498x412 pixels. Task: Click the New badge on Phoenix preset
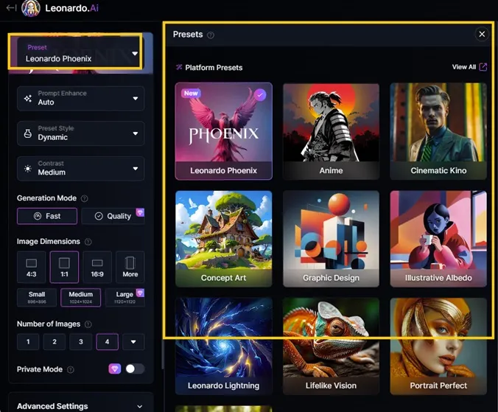coord(191,94)
